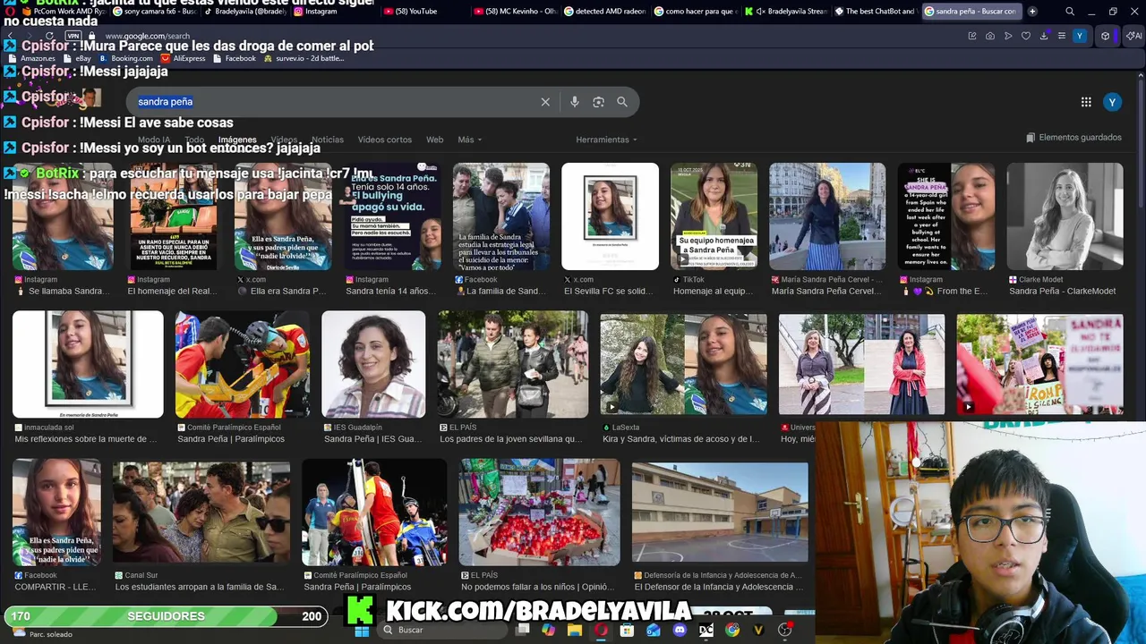Viewport: 1146px width, 644px height.
Task: Open the Windows Start menu
Action: (x=362, y=630)
